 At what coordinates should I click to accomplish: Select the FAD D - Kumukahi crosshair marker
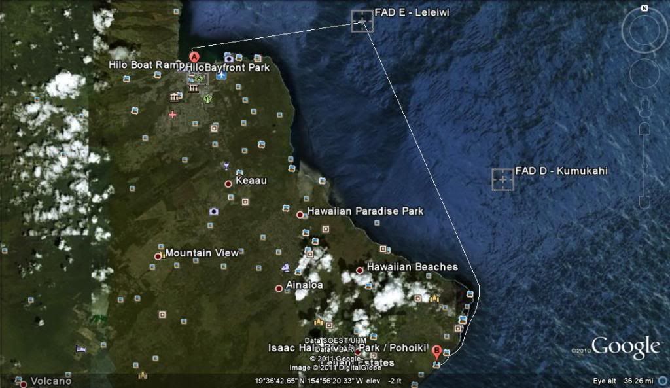pyautogui.click(x=502, y=179)
